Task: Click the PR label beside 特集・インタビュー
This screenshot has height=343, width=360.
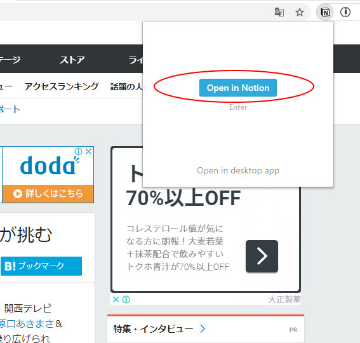Action: click(x=293, y=330)
